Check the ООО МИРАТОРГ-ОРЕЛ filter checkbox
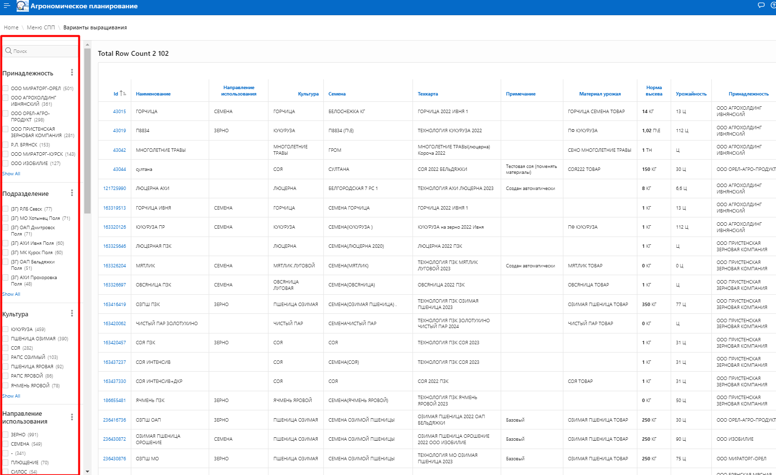 [x=6, y=89]
